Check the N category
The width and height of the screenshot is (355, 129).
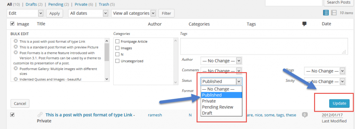pyautogui.click(x=117, y=54)
